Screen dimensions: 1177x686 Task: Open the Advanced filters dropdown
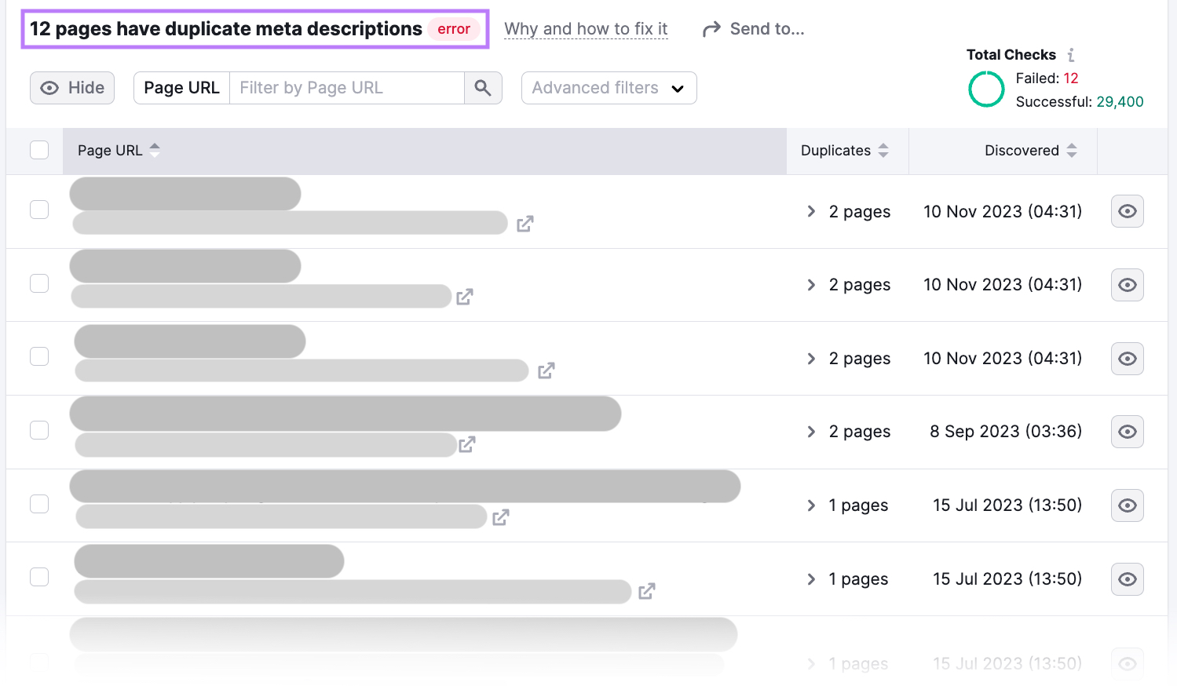coord(609,87)
